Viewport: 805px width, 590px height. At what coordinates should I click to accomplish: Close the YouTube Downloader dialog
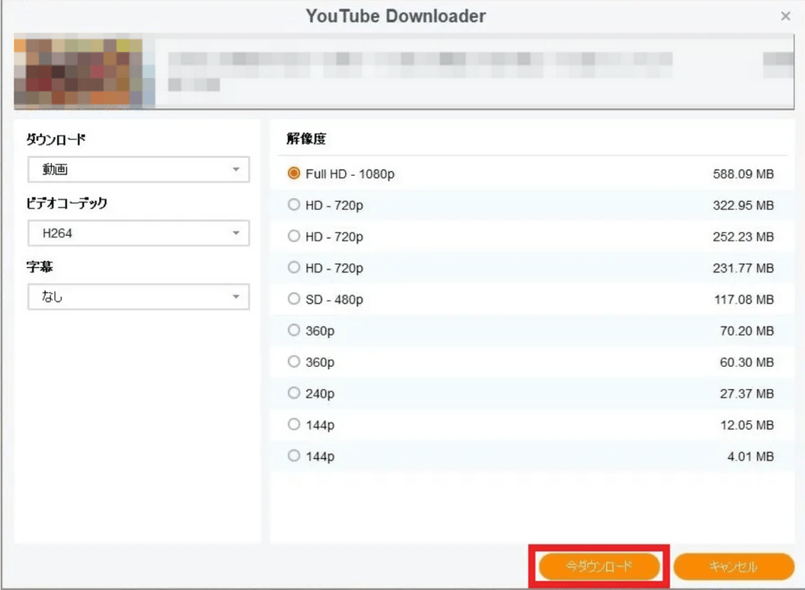785,16
